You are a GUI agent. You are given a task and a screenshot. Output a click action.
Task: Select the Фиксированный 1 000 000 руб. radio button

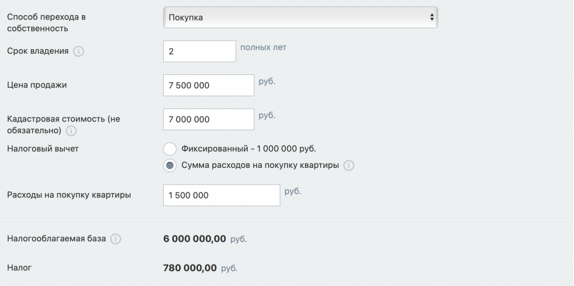tap(170, 149)
